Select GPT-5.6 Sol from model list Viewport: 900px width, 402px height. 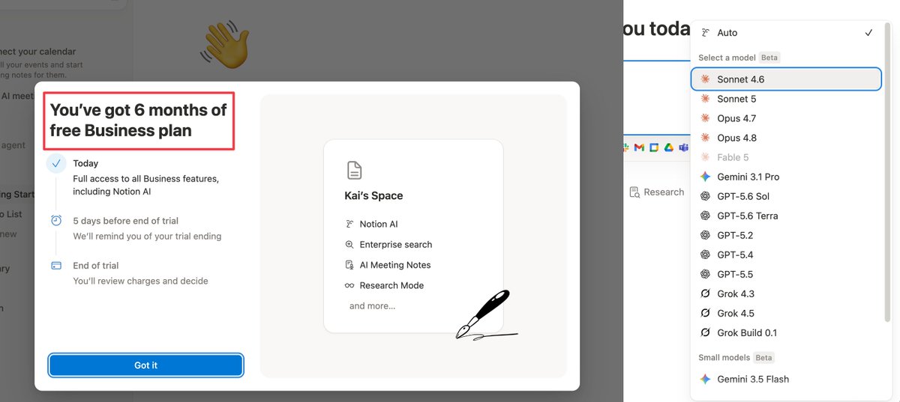(x=785, y=196)
